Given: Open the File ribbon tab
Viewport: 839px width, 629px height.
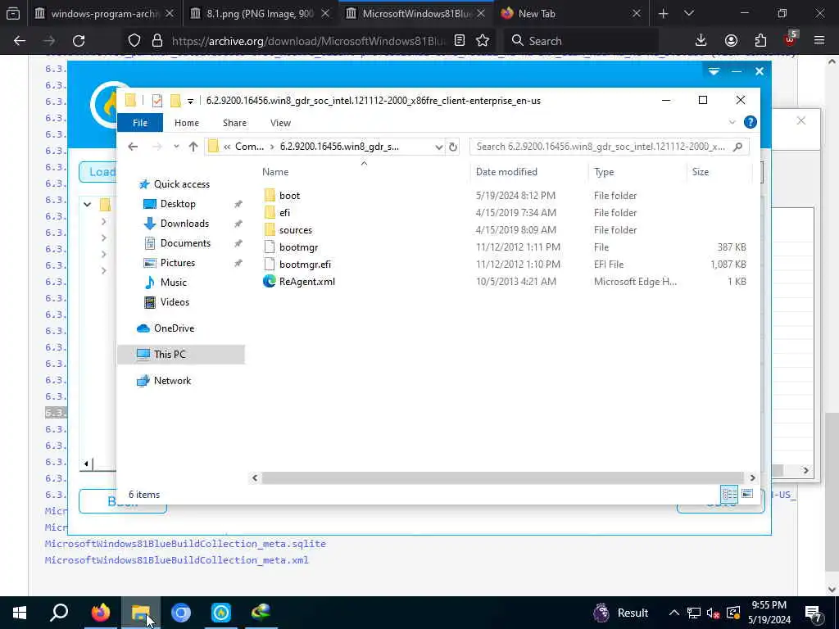Looking at the screenshot, I should [x=140, y=123].
